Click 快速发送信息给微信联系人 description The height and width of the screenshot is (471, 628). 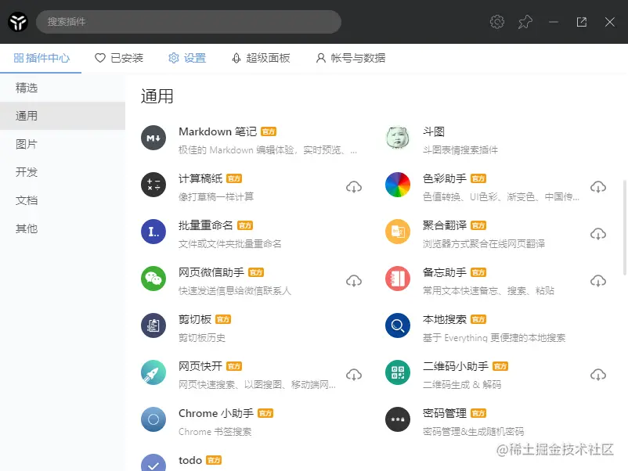pyautogui.click(x=235, y=291)
